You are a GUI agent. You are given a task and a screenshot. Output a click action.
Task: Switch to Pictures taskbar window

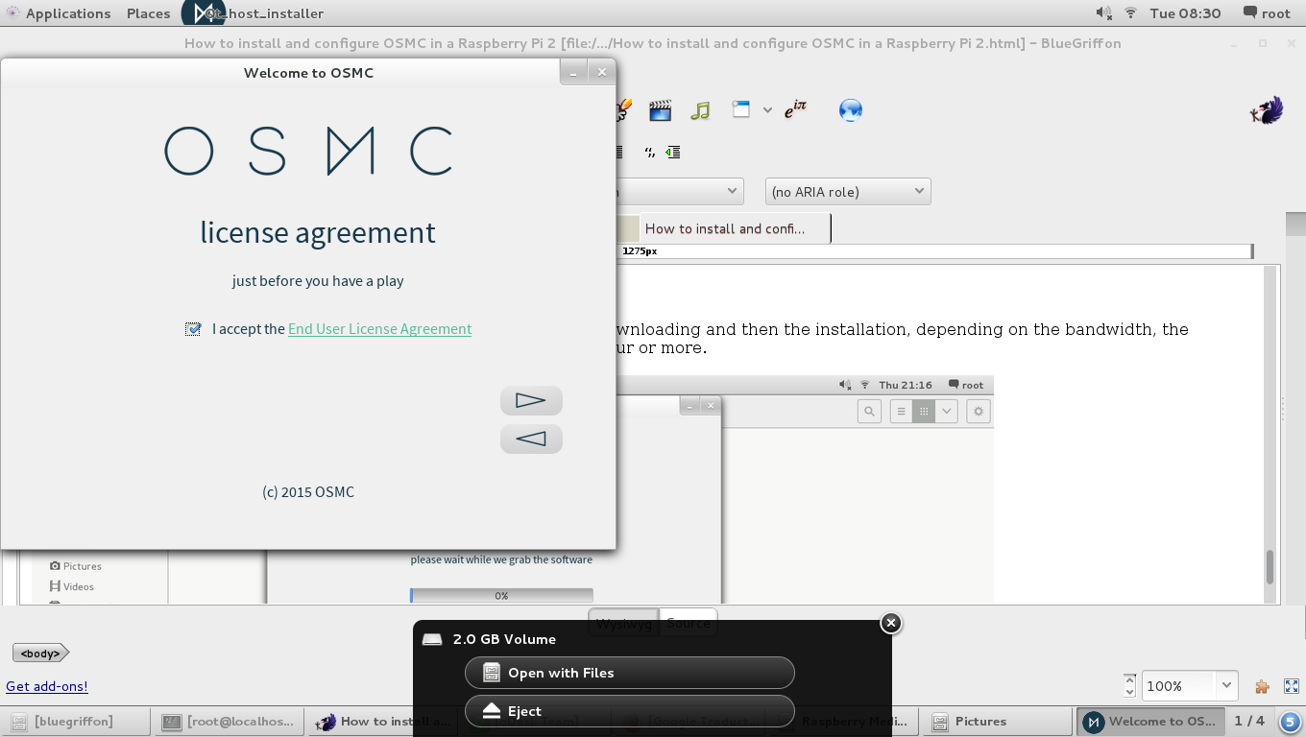pos(998,722)
